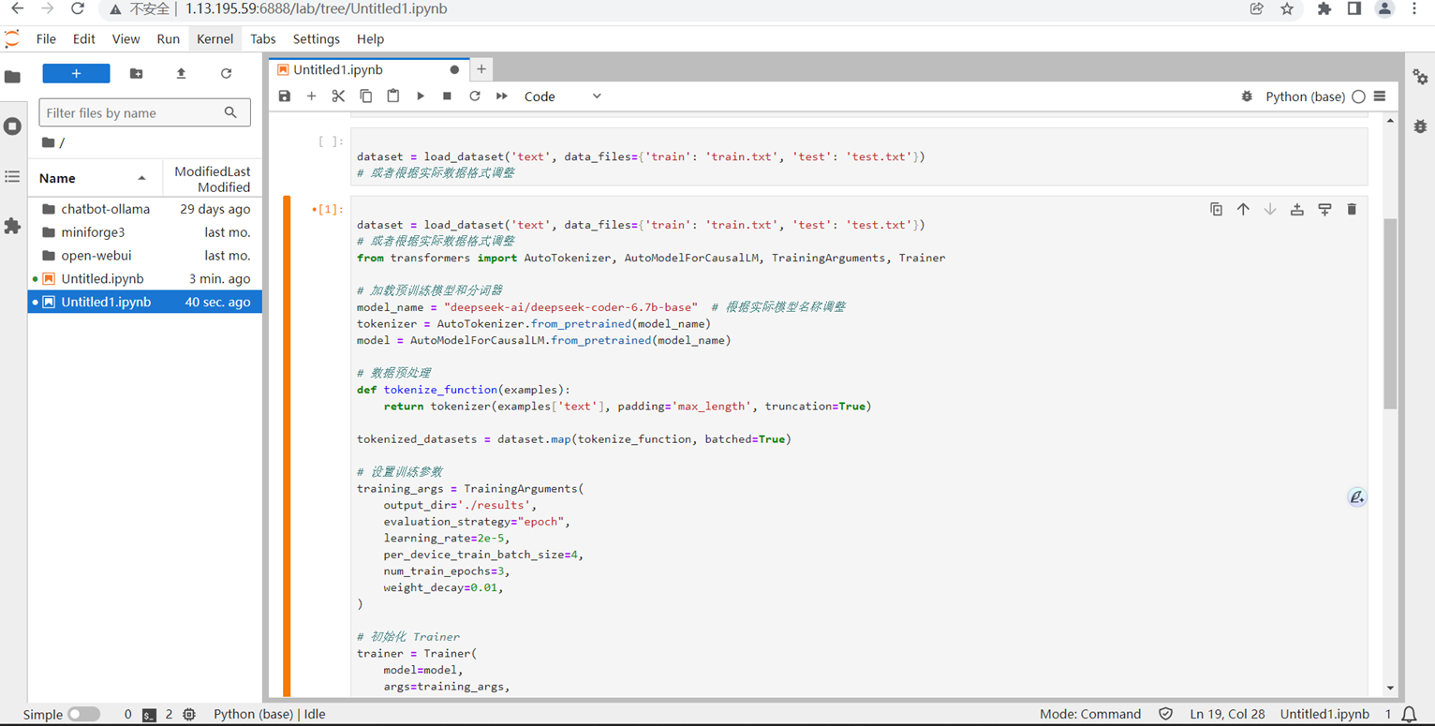This screenshot has height=726, width=1435.
Task: Open the Settings menu
Action: (316, 38)
